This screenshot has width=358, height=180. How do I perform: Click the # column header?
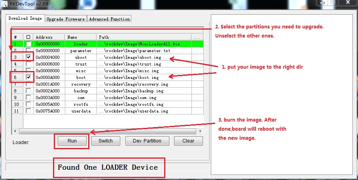pyautogui.click(x=17, y=37)
